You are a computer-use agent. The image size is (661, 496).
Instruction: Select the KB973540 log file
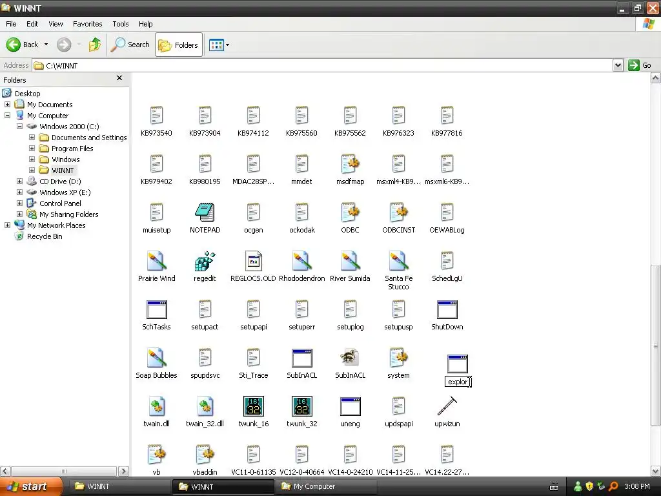point(156,115)
